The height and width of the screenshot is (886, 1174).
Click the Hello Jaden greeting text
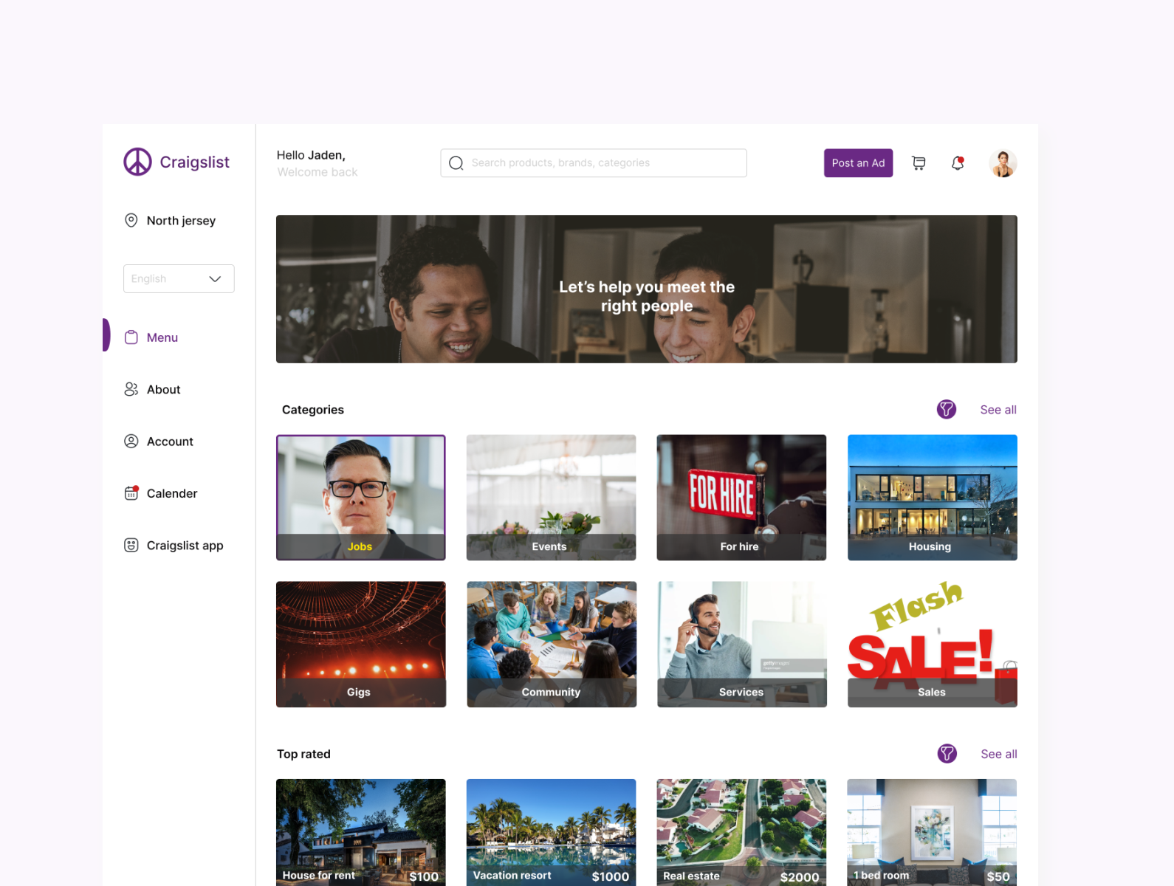point(311,155)
